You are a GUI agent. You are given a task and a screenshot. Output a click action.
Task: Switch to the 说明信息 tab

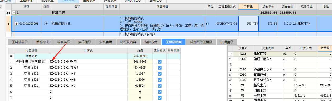pyautogui.click(x=227, y=42)
